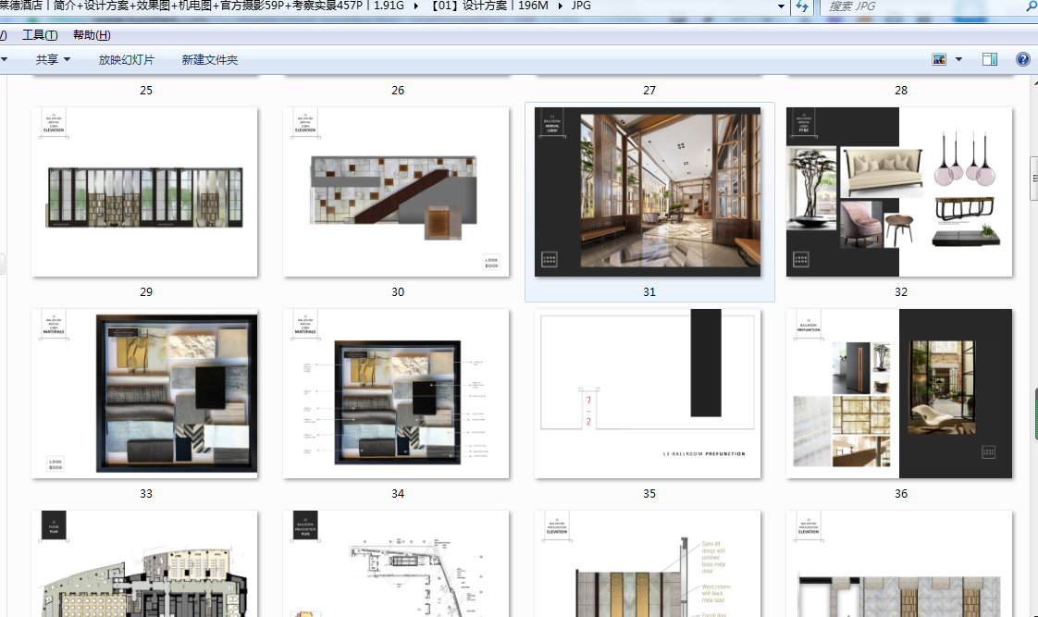Screen dimensions: 1038x617
Task: Select thumbnail 34 annotated materials board
Action: point(396,393)
